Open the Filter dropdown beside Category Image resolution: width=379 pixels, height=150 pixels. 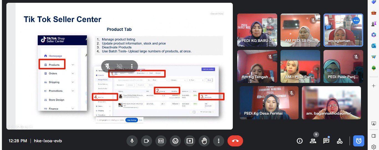click(196, 80)
